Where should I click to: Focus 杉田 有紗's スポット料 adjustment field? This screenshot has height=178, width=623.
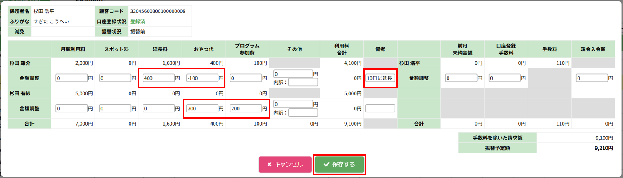(x=115, y=108)
